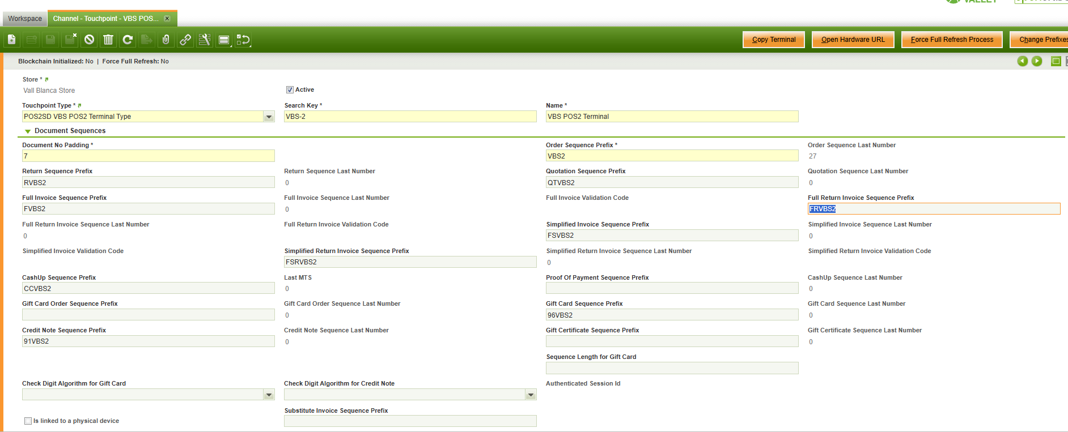Click the undo changes (cancel) icon
This screenshot has height=432, width=1068.
pyautogui.click(x=89, y=40)
